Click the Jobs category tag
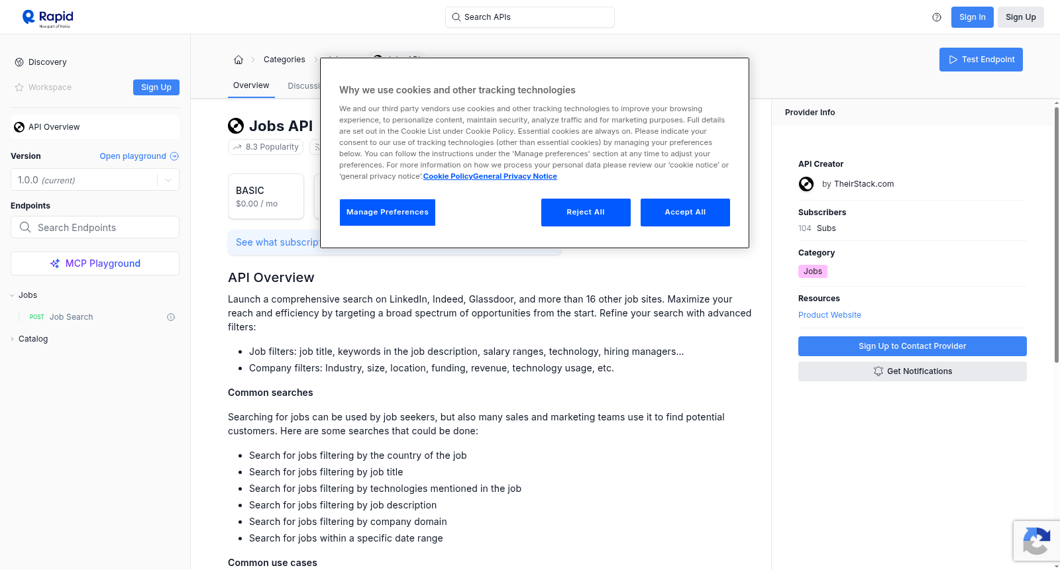1060x570 pixels. 813,271
